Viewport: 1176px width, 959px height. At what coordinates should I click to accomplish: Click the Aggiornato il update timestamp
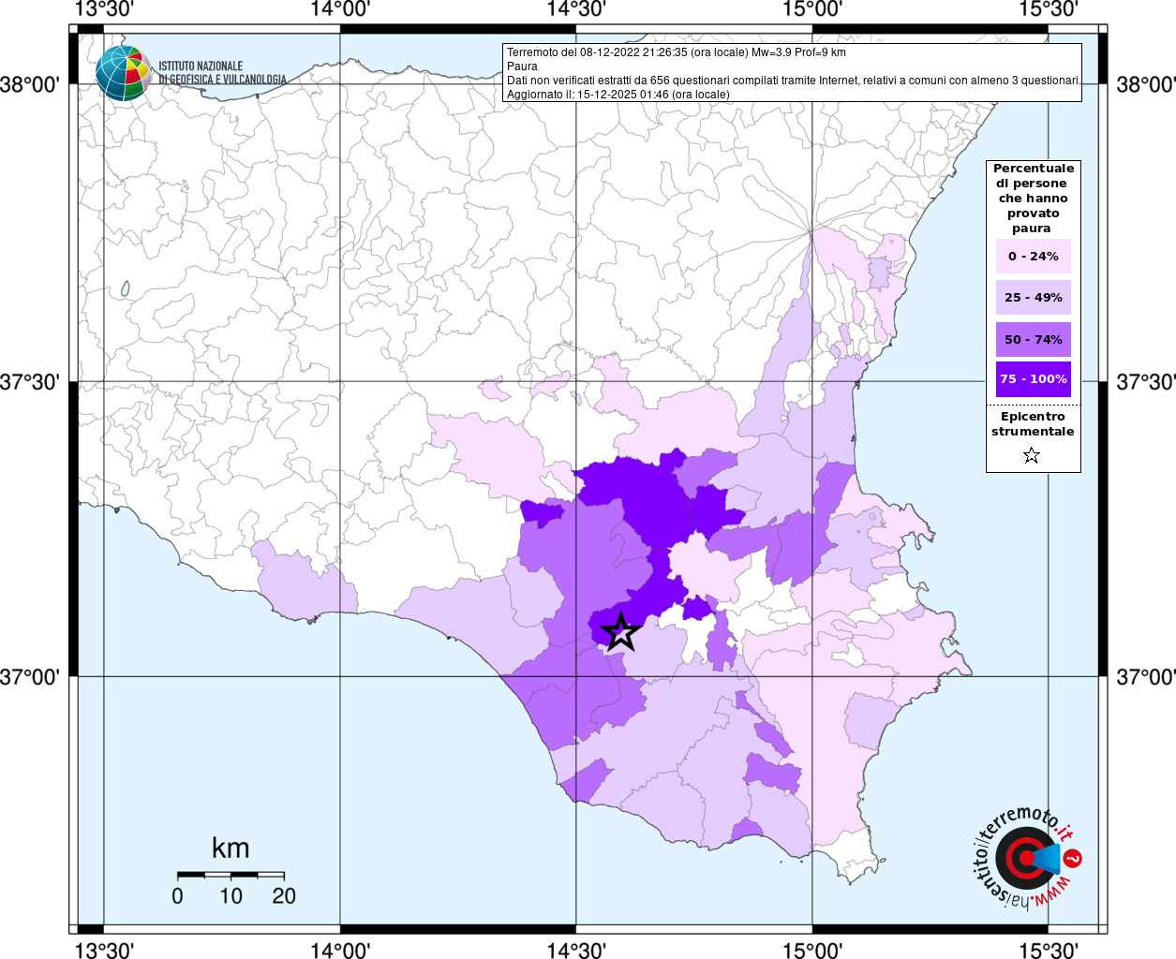coord(618,95)
